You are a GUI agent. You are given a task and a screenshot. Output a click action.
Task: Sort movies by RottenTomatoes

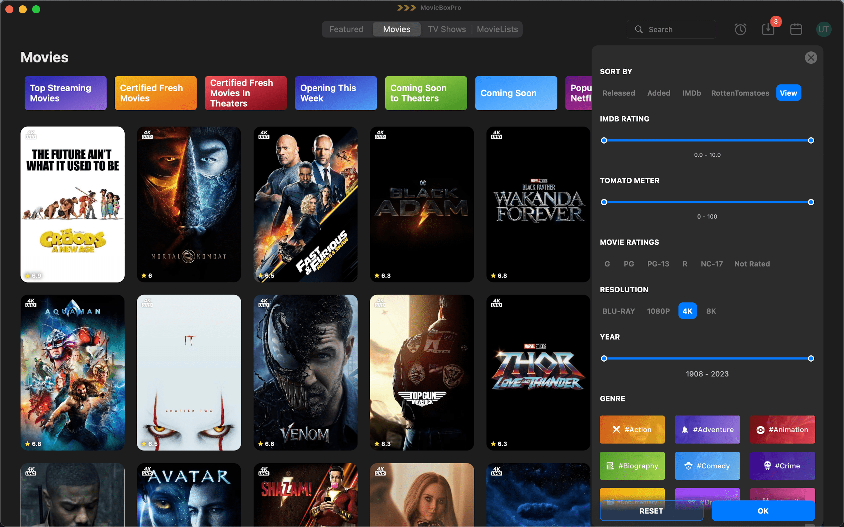pyautogui.click(x=740, y=93)
